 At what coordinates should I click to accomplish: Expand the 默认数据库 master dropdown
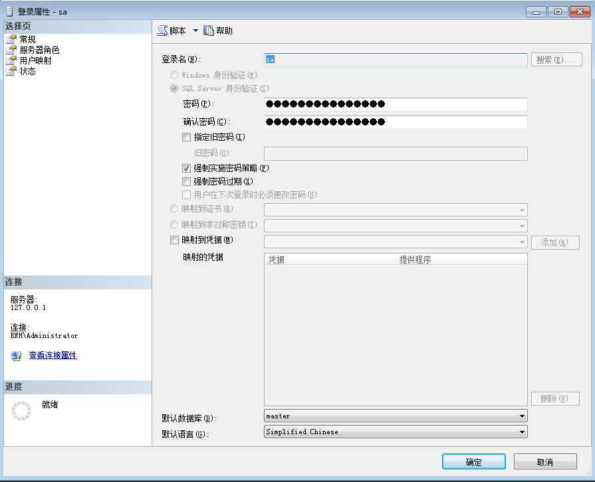[396, 416]
